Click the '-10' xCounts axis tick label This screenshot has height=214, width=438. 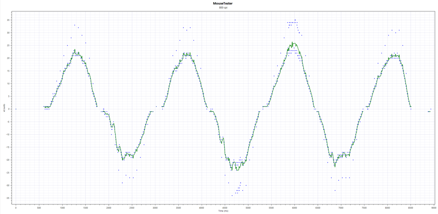[7, 135]
